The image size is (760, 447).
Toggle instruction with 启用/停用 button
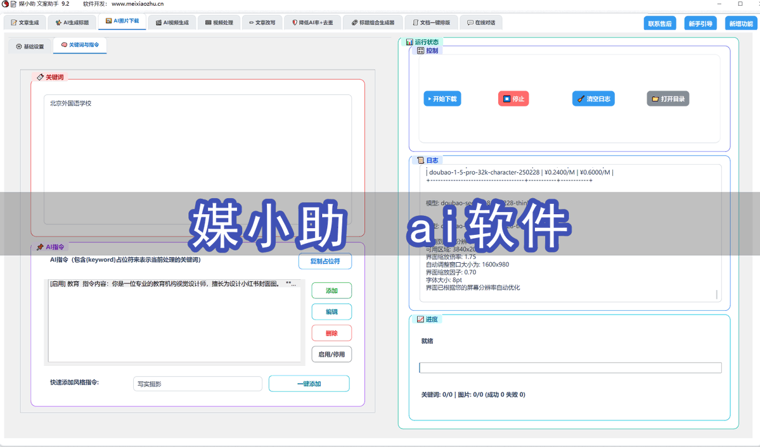click(x=332, y=355)
